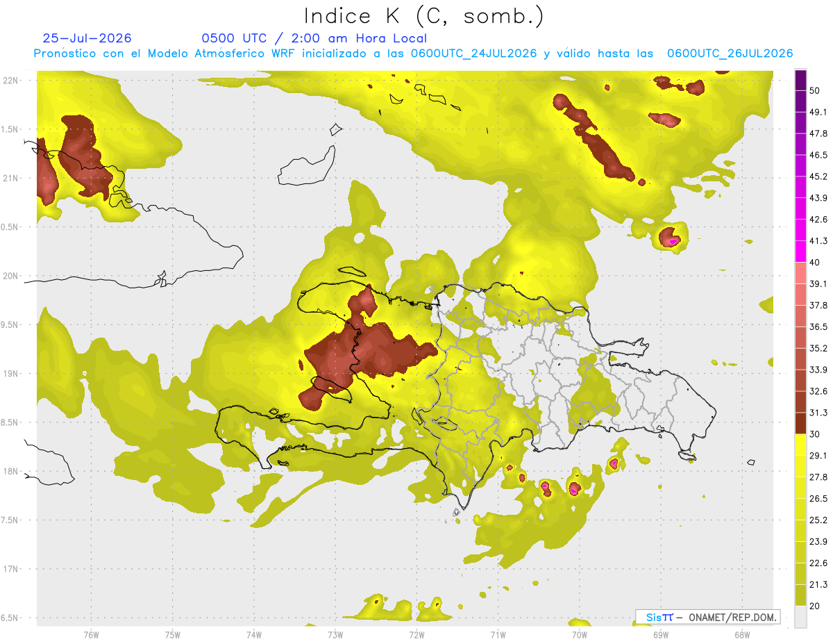Click the 17N latitude label
The width and height of the screenshot is (833, 644).
(x=10, y=570)
